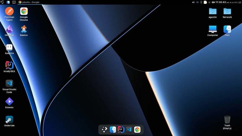Click the show desktop icon in top panel
The width and height of the screenshot is (242, 136).
14,2
